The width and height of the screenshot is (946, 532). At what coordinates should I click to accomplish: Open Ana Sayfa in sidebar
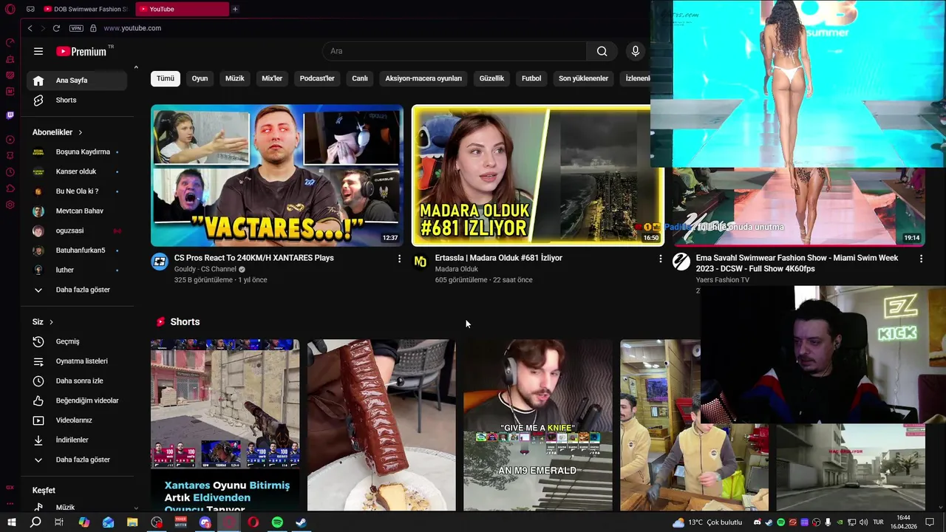(77, 80)
